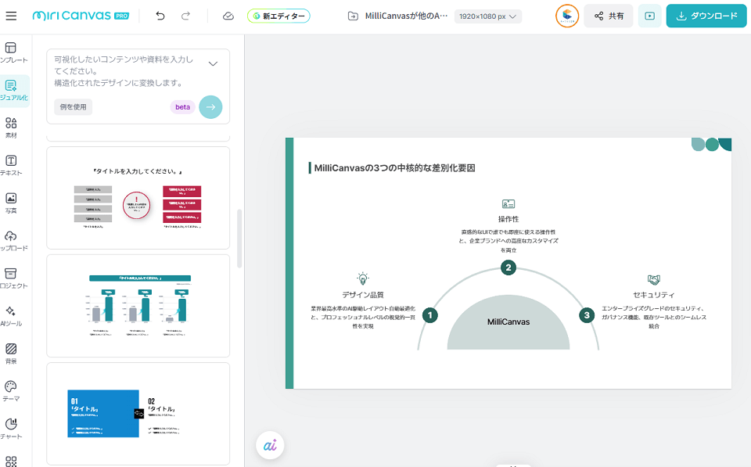
Task: Open the hamburger main menu
Action: pos(11,16)
